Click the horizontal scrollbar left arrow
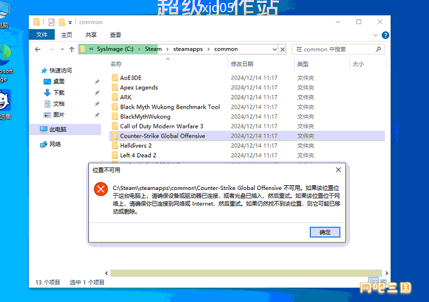 coord(106,273)
